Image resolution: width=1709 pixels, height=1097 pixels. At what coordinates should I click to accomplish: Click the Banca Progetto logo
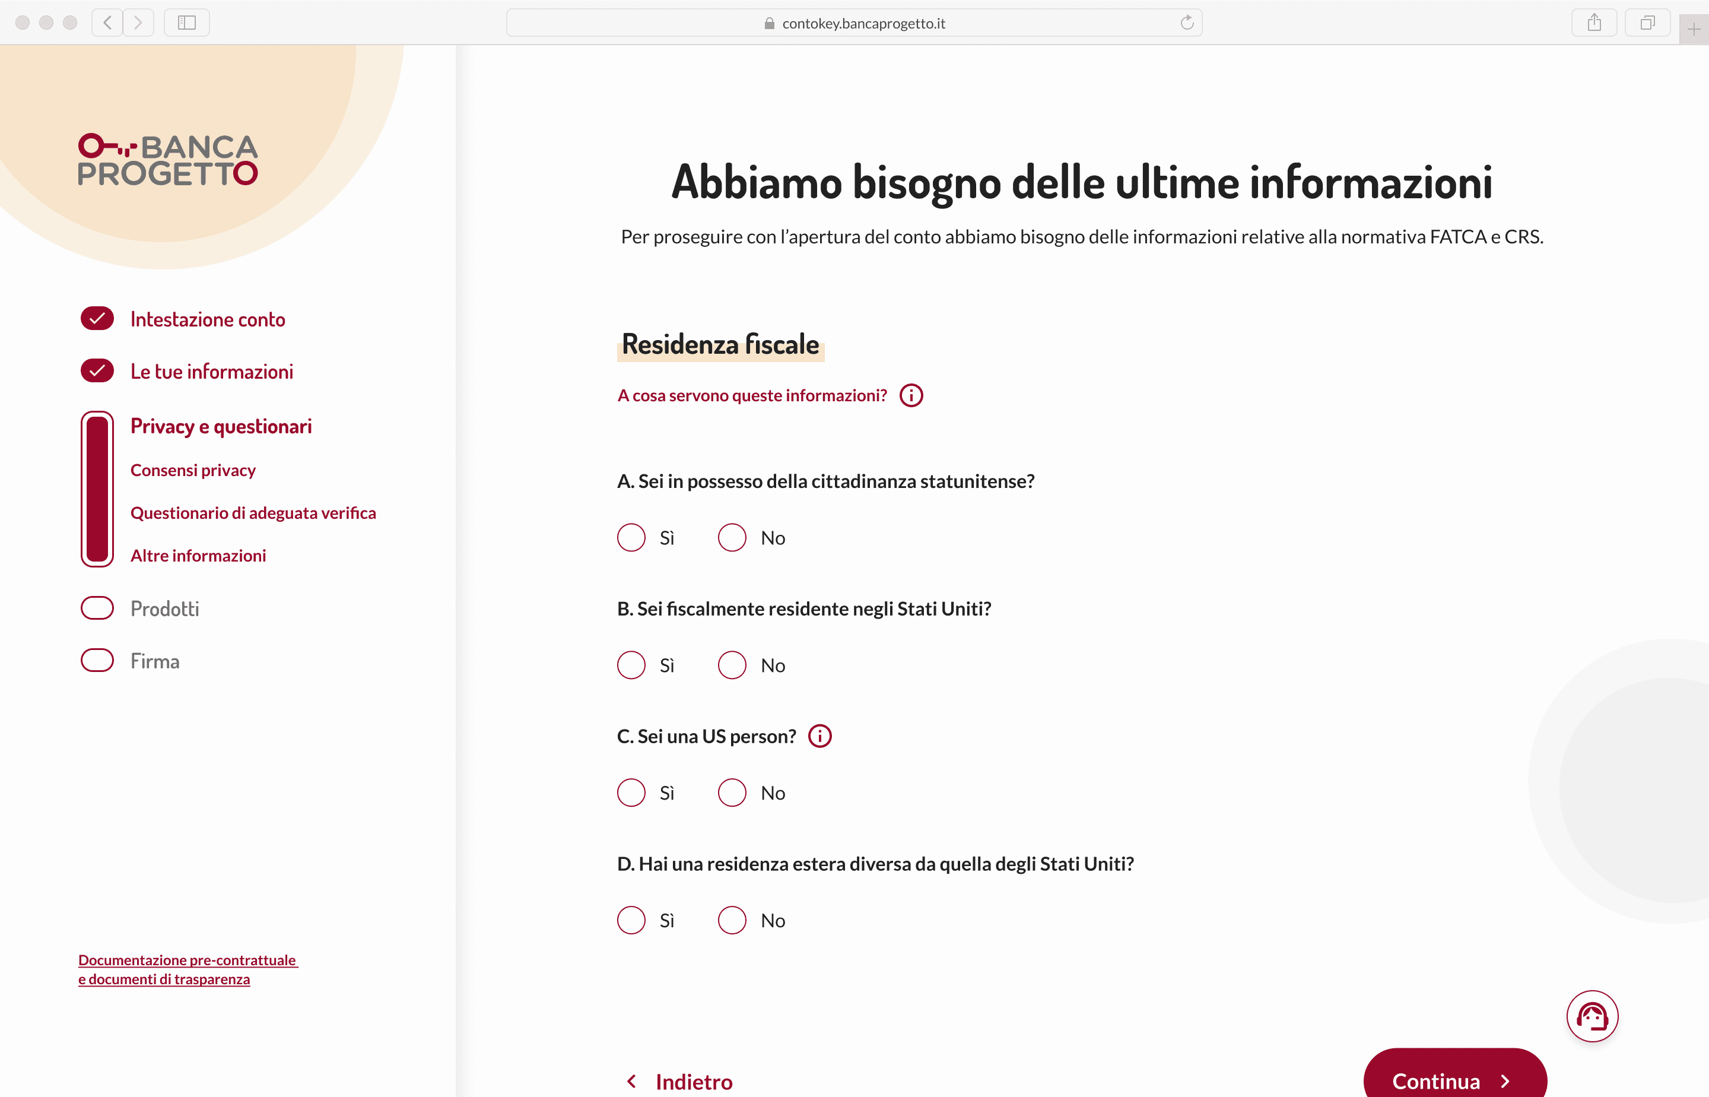coord(168,160)
